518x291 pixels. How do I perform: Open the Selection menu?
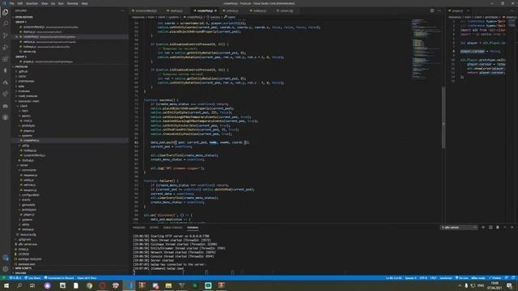coord(32,3)
